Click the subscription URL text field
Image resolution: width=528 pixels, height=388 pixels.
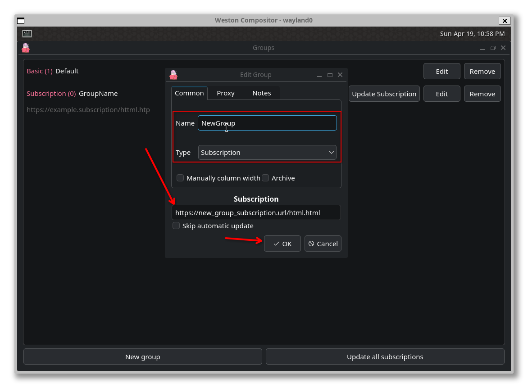coord(256,212)
